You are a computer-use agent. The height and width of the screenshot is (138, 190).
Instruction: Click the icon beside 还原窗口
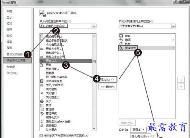[x=42, y=126]
